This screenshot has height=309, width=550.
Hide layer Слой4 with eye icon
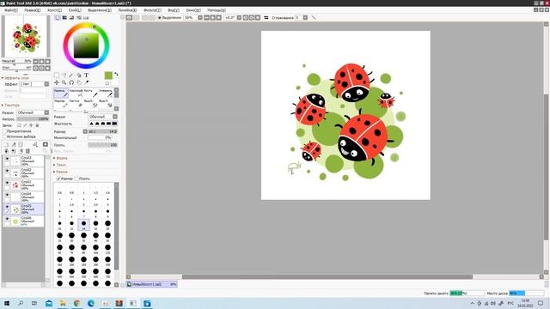point(7,195)
